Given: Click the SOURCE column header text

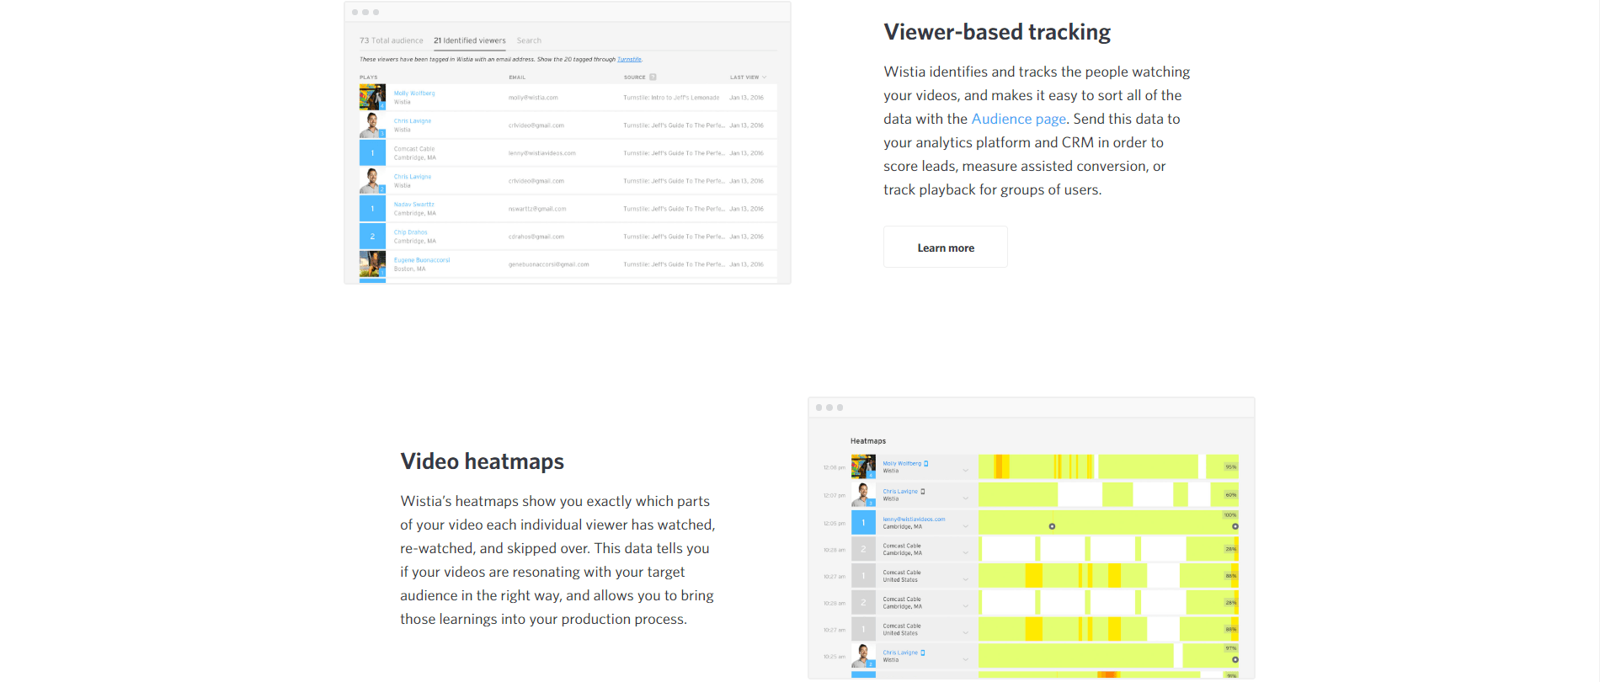Looking at the screenshot, I should pyautogui.click(x=634, y=77).
